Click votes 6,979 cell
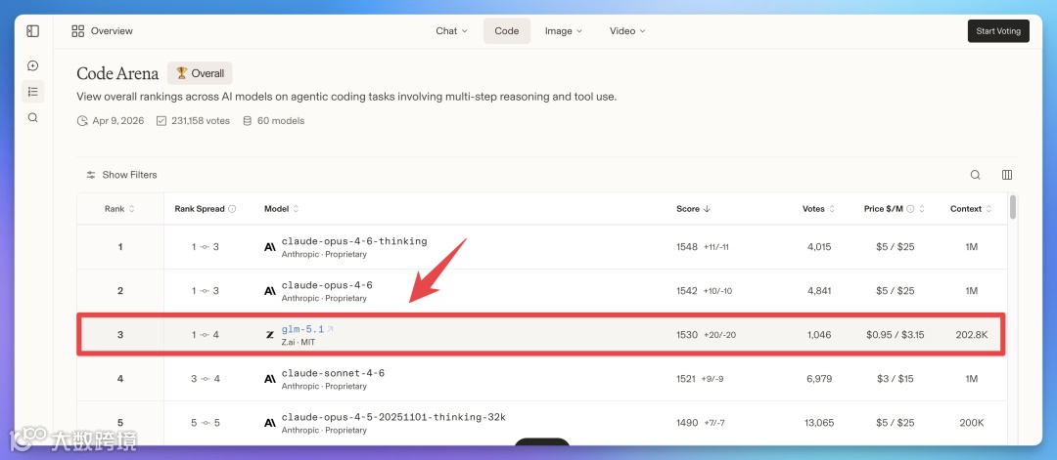Viewport: 1057px width, 460px height. [x=820, y=379]
